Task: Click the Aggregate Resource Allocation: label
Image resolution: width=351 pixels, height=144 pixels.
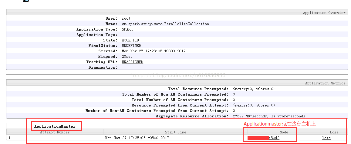Action: 192,116
